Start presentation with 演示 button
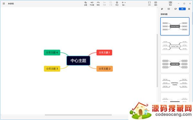The width and height of the screenshot is (193, 120). [156, 4]
